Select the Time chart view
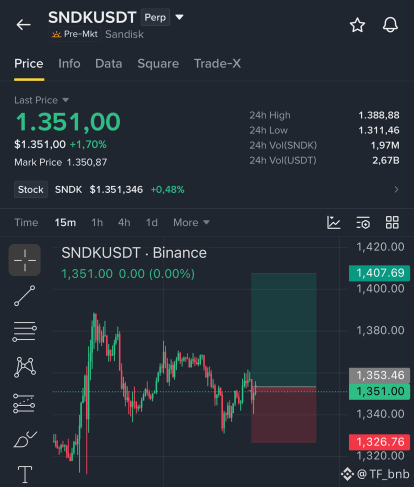The image size is (414, 487). [x=26, y=222]
